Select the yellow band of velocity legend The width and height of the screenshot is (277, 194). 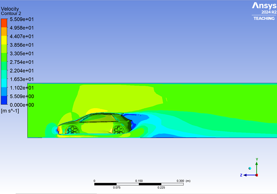[4, 40]
